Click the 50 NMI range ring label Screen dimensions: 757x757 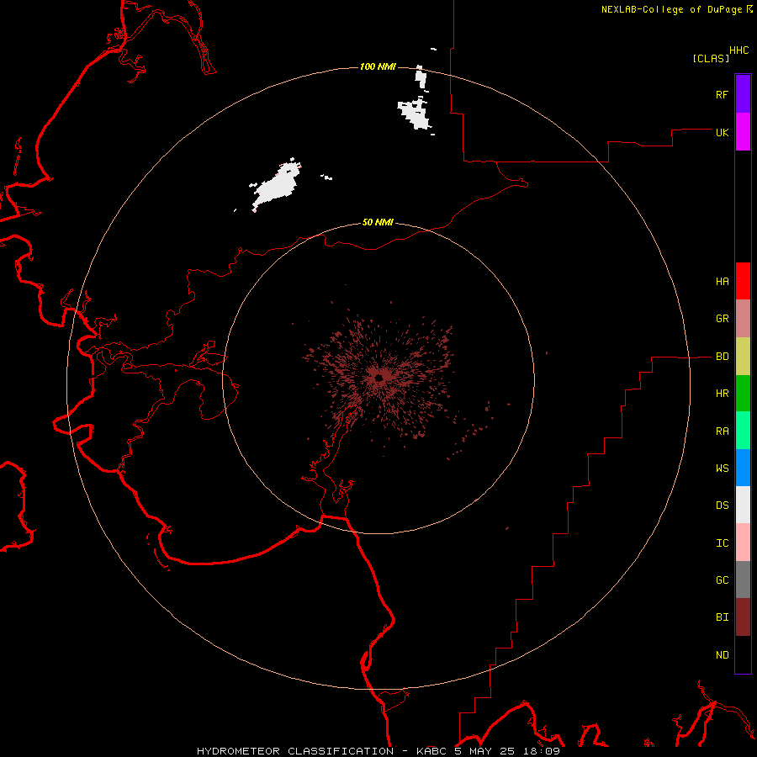[x=378, y=222]
